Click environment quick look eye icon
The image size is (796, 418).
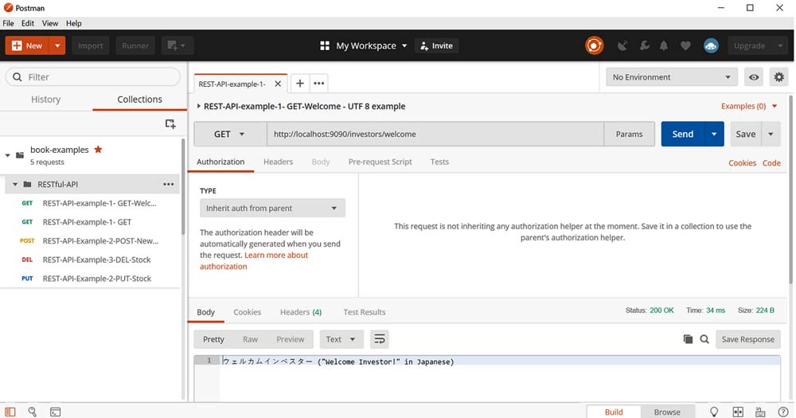click(753, 77)
